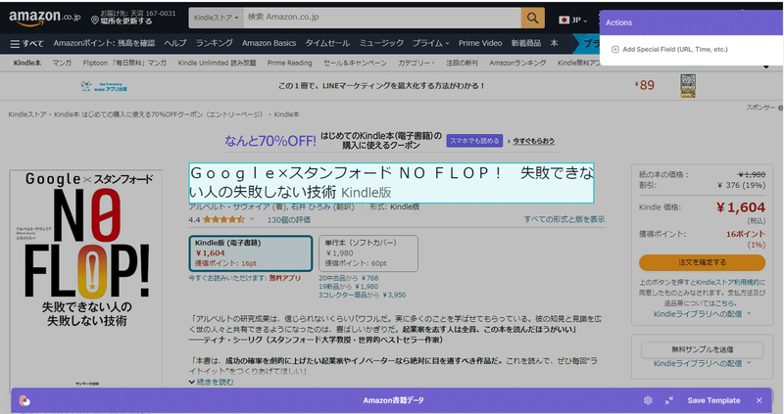Image resolution: width=784 pixels, height=414 pixels.
Task: Click the LINEマーケティング sponsored banner text
Action: point(381,86)
